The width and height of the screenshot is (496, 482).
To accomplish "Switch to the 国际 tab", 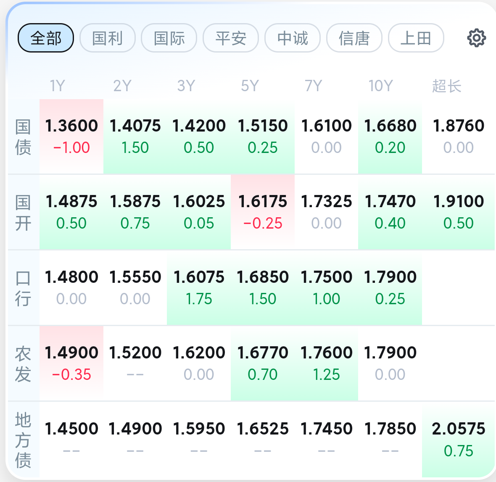I will coord(169,38).
